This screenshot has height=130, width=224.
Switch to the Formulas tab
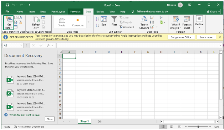coord(75,12)
